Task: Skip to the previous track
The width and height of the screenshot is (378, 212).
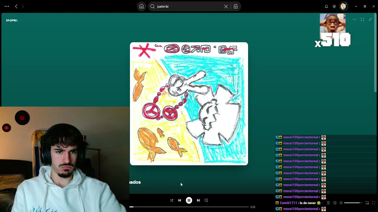Action: (180, 200)
